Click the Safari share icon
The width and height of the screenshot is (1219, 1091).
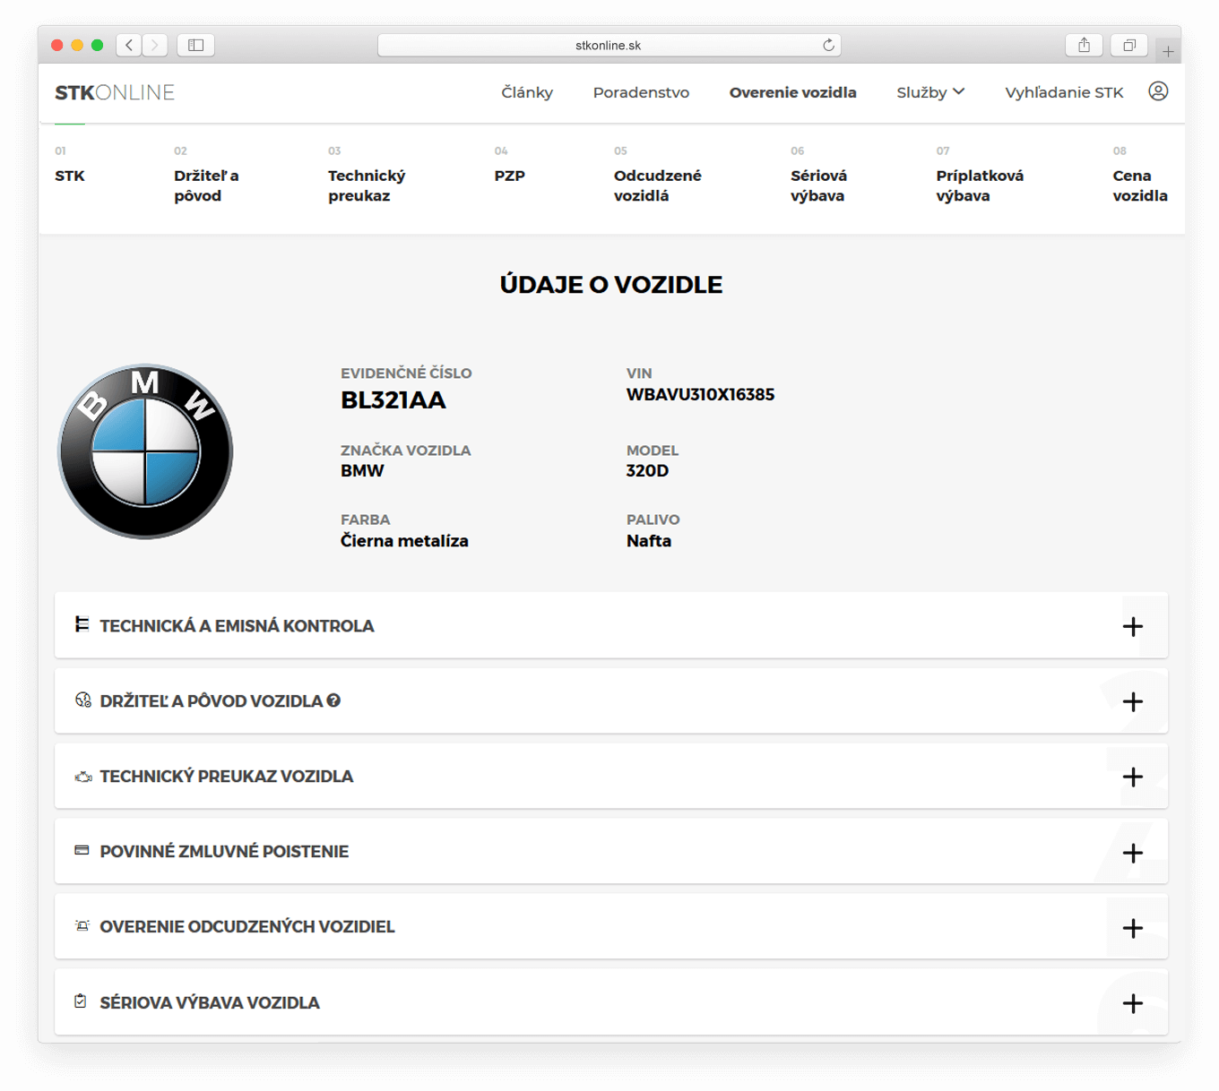[x=1084, y=45]
